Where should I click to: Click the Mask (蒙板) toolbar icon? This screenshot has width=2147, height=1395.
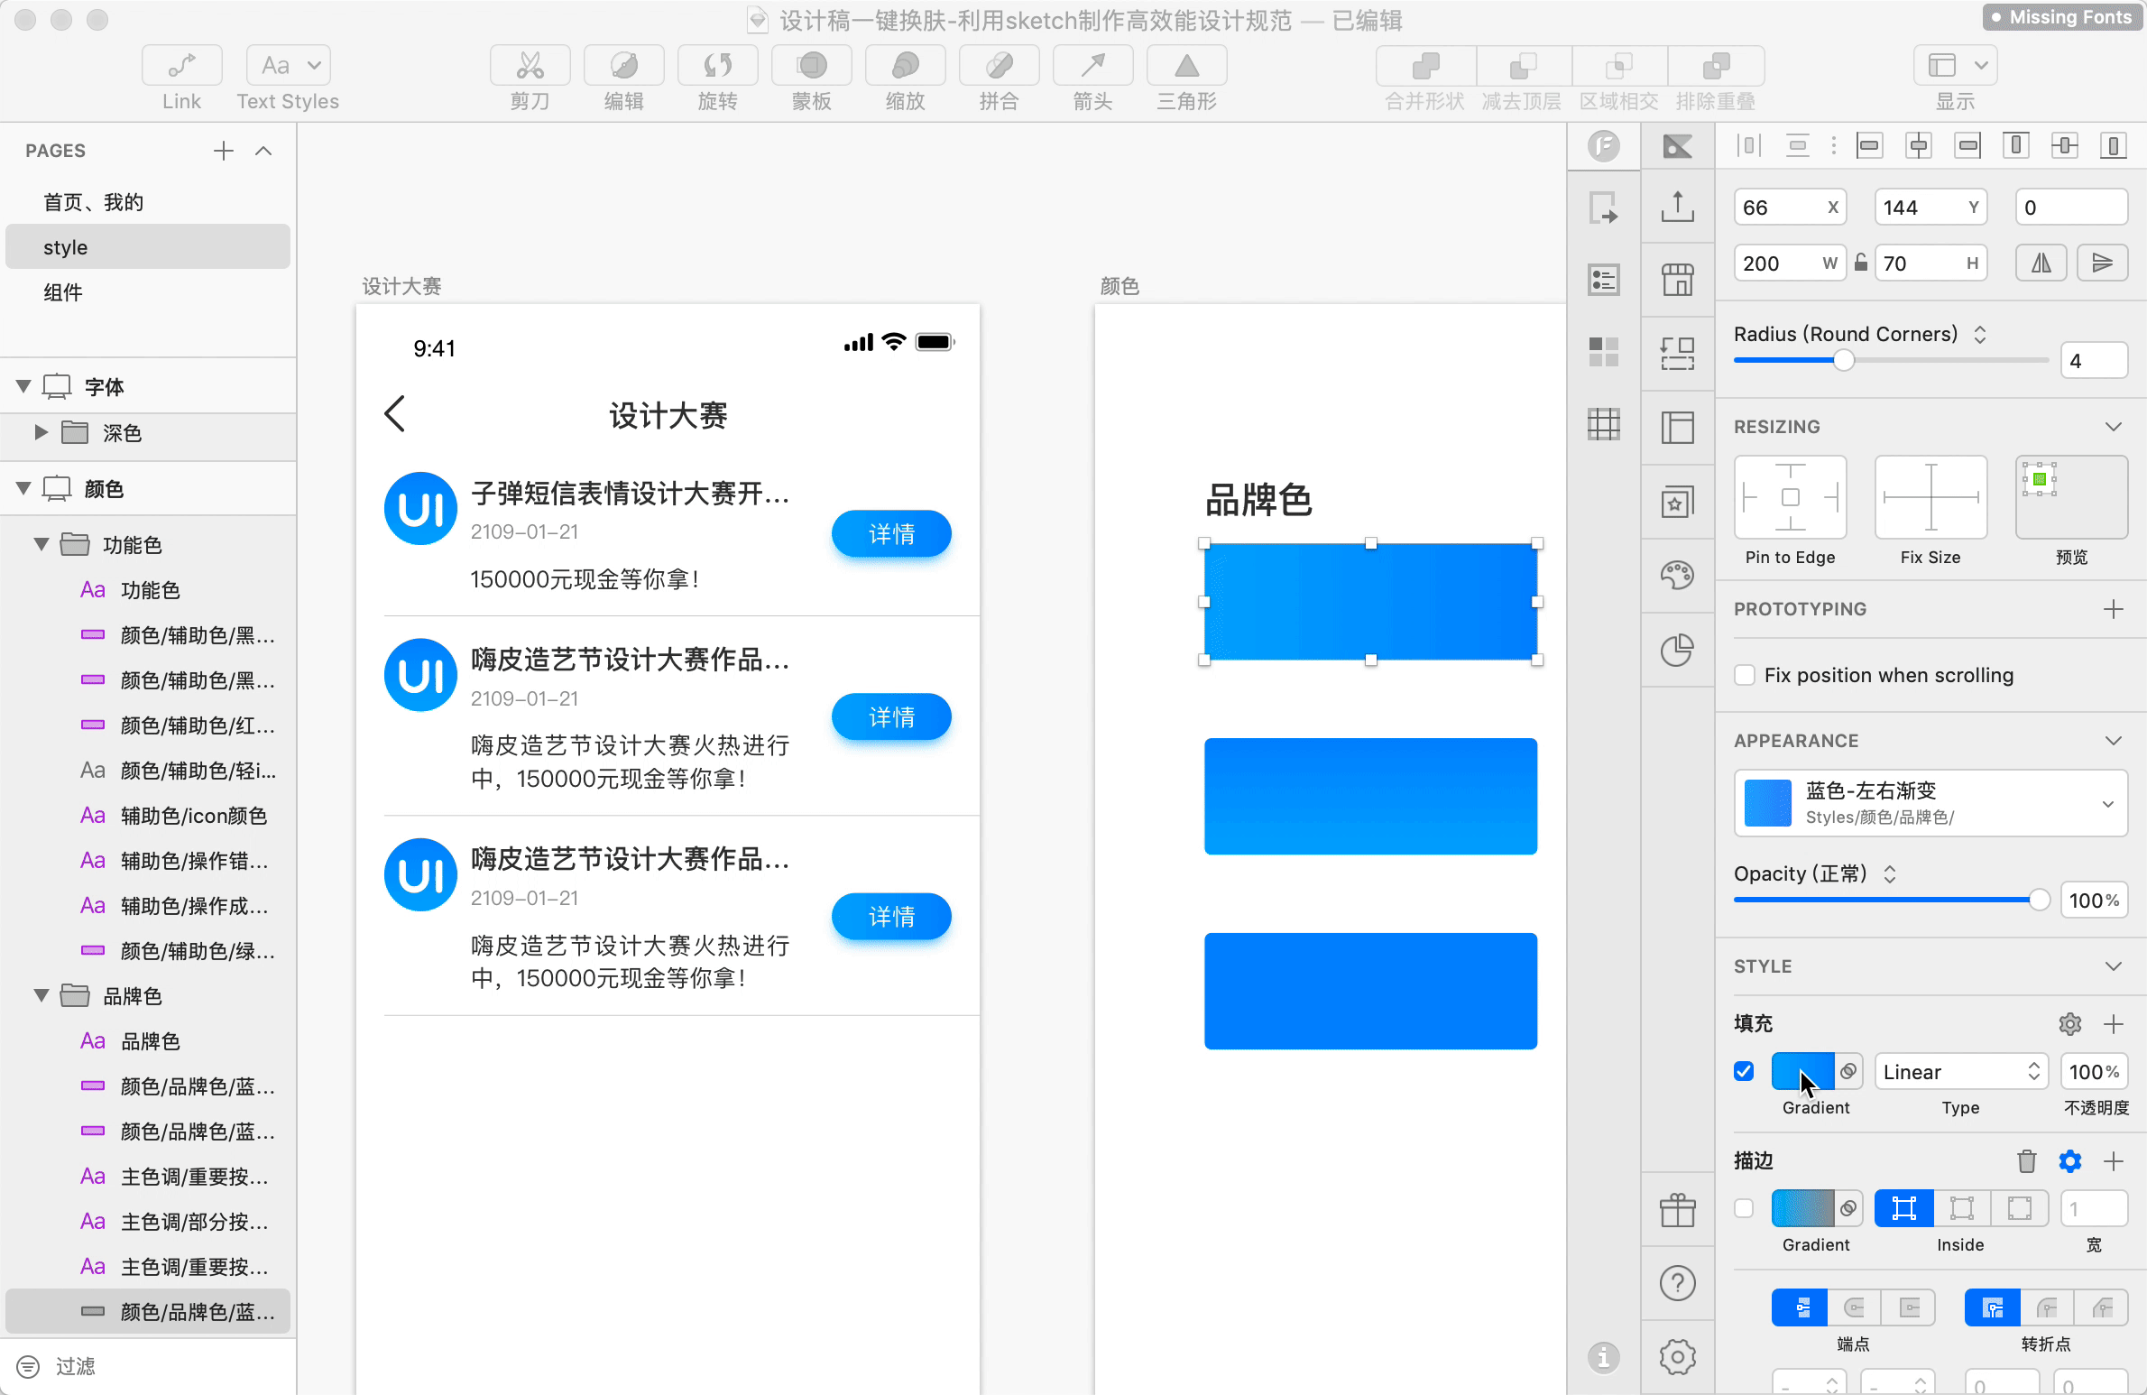(x=811, y=65)
